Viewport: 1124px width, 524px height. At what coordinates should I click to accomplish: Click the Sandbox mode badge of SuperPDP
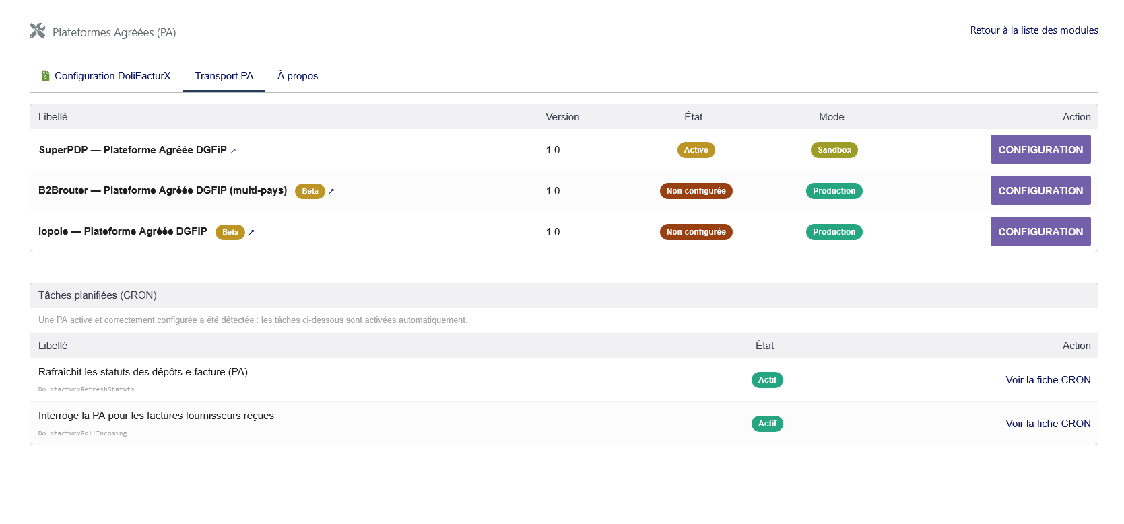coord(834,150)
